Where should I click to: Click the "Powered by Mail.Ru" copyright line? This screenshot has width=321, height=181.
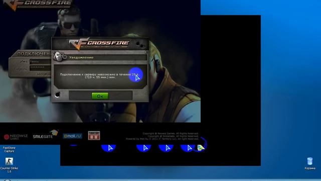(x=162, y=139)
